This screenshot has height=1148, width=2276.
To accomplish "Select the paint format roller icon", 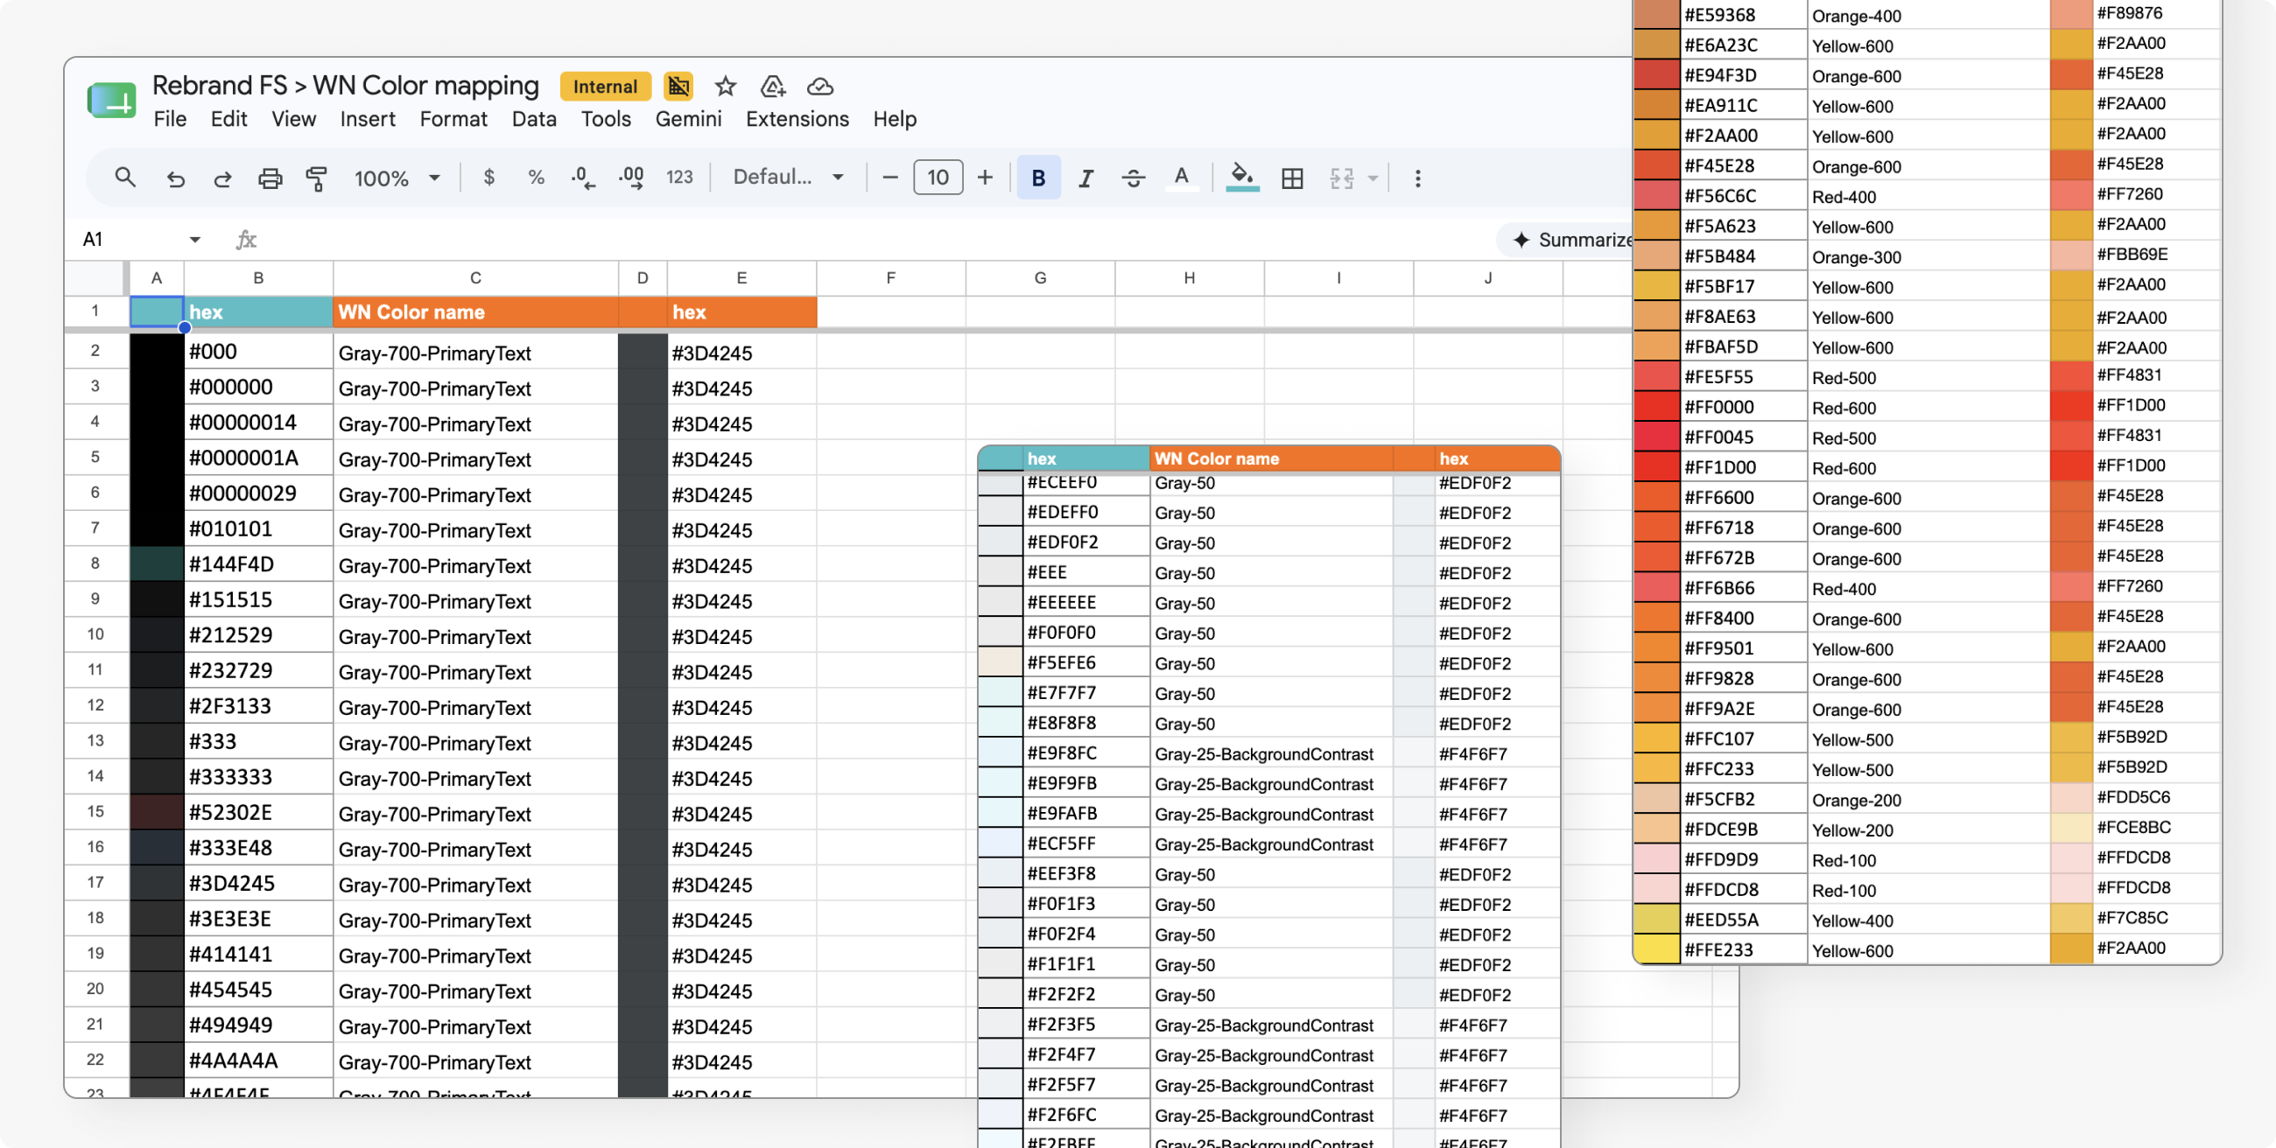I will (316, 178).
